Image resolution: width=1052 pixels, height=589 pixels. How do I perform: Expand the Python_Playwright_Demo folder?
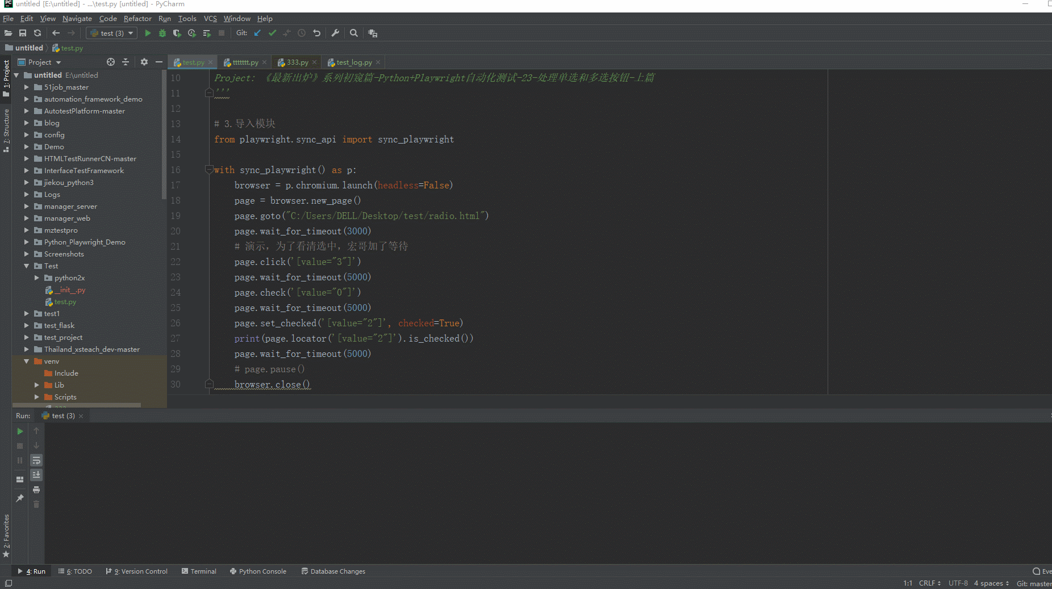(27, 242)
